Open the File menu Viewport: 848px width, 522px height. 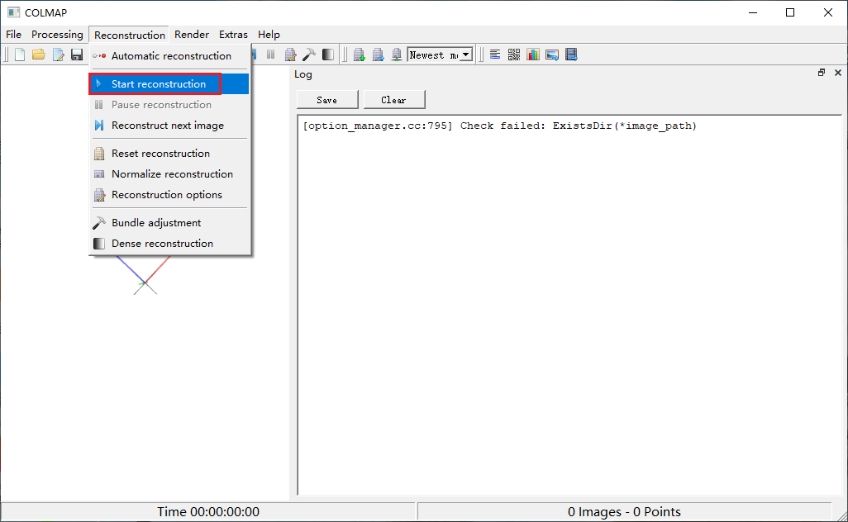13,35
